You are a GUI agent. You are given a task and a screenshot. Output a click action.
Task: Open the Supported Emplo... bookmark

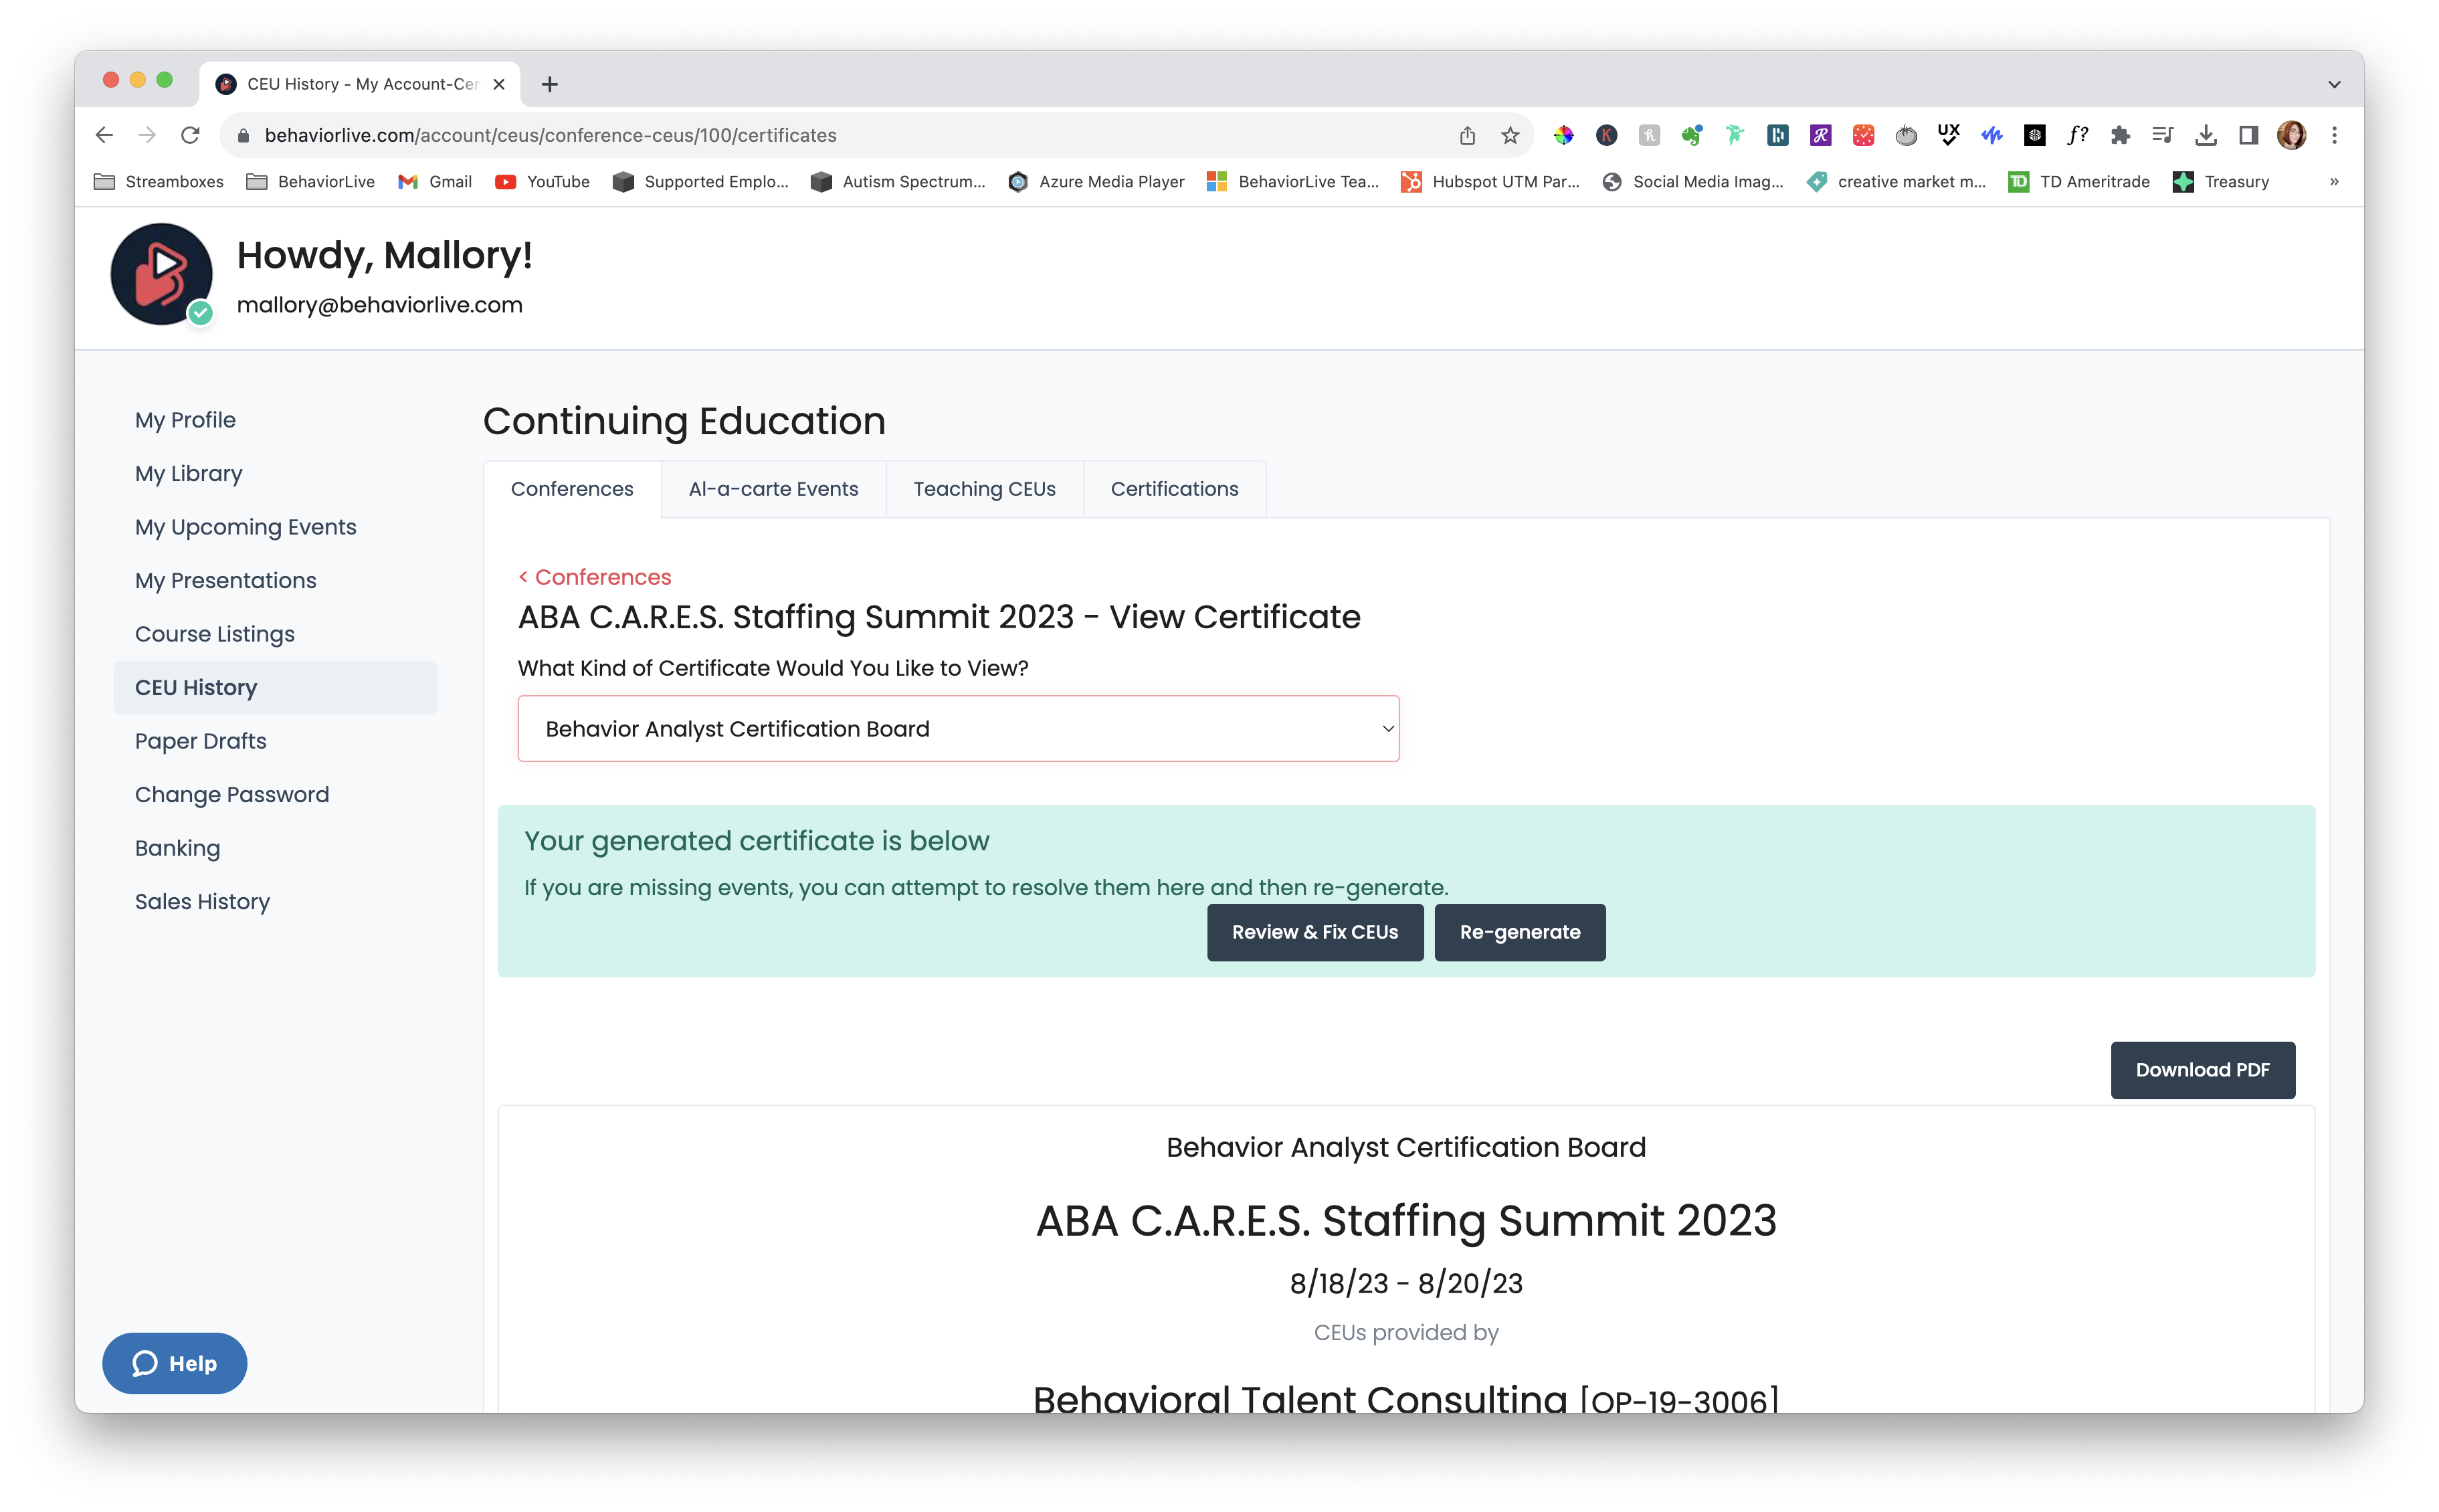coord(700,182)
